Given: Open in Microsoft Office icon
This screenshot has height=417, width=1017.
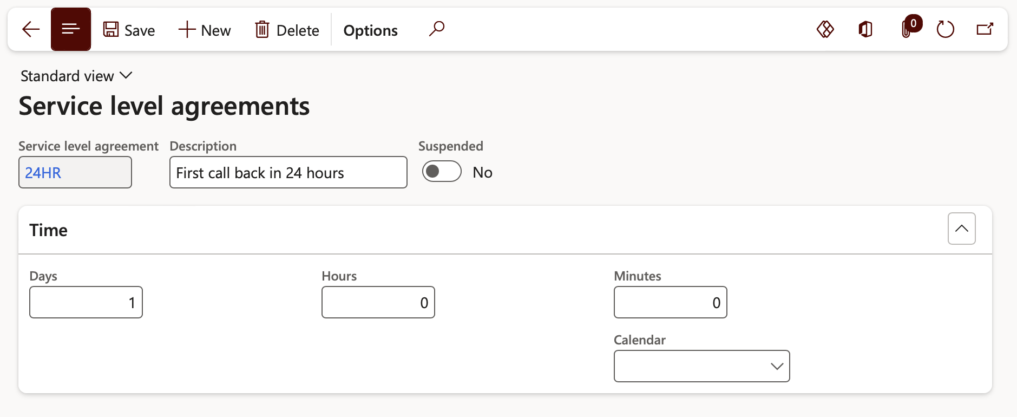Looking at the screenshot, I should click(x=865, y=29).
